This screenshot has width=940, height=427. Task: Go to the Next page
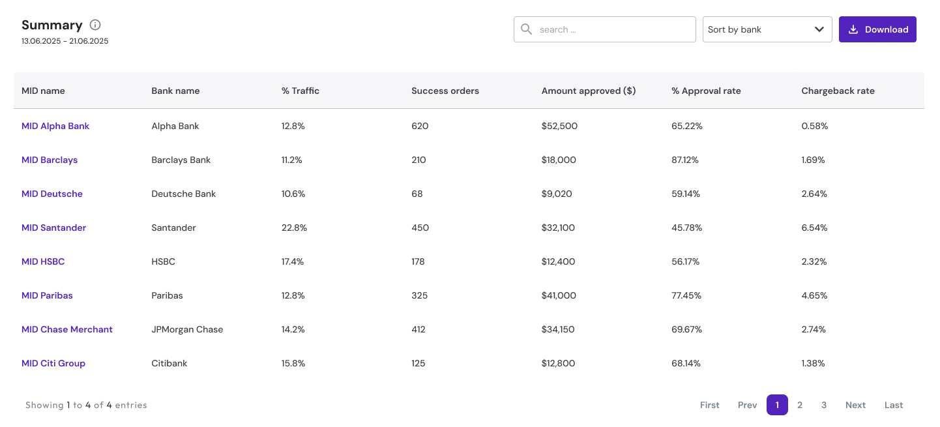855,405
